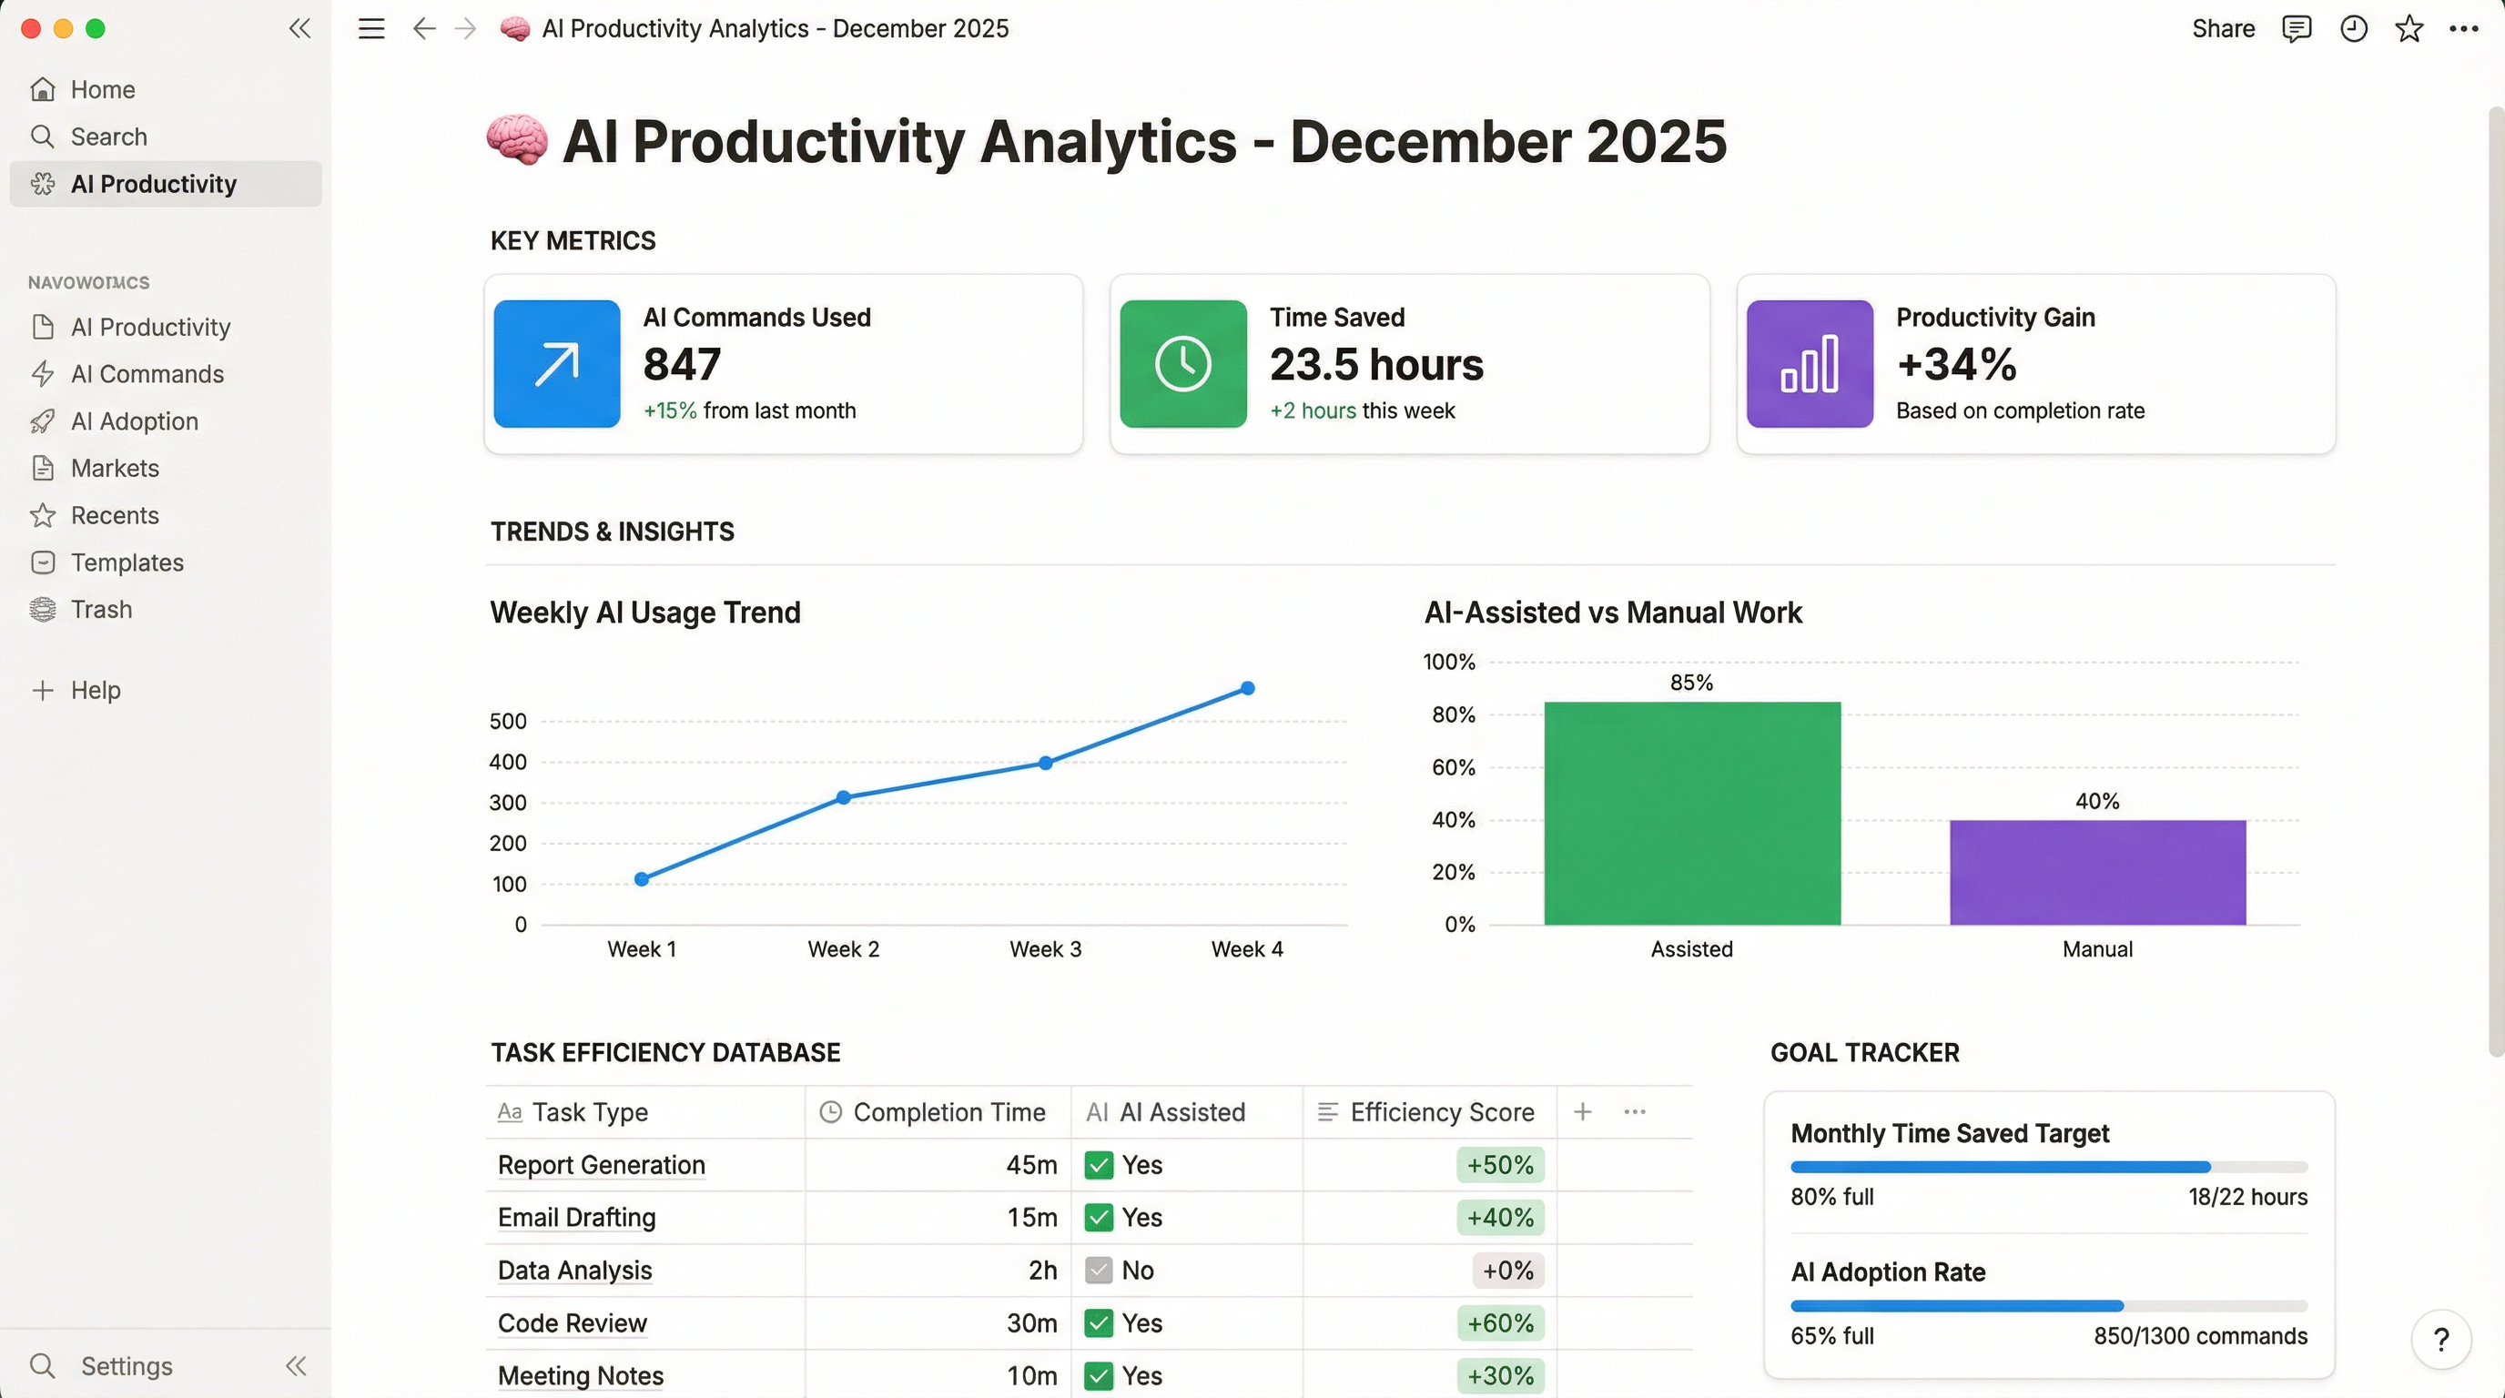2505x1398 pixels.
Task: Open the page options ellipsis menu
Action: point(2464,28)
